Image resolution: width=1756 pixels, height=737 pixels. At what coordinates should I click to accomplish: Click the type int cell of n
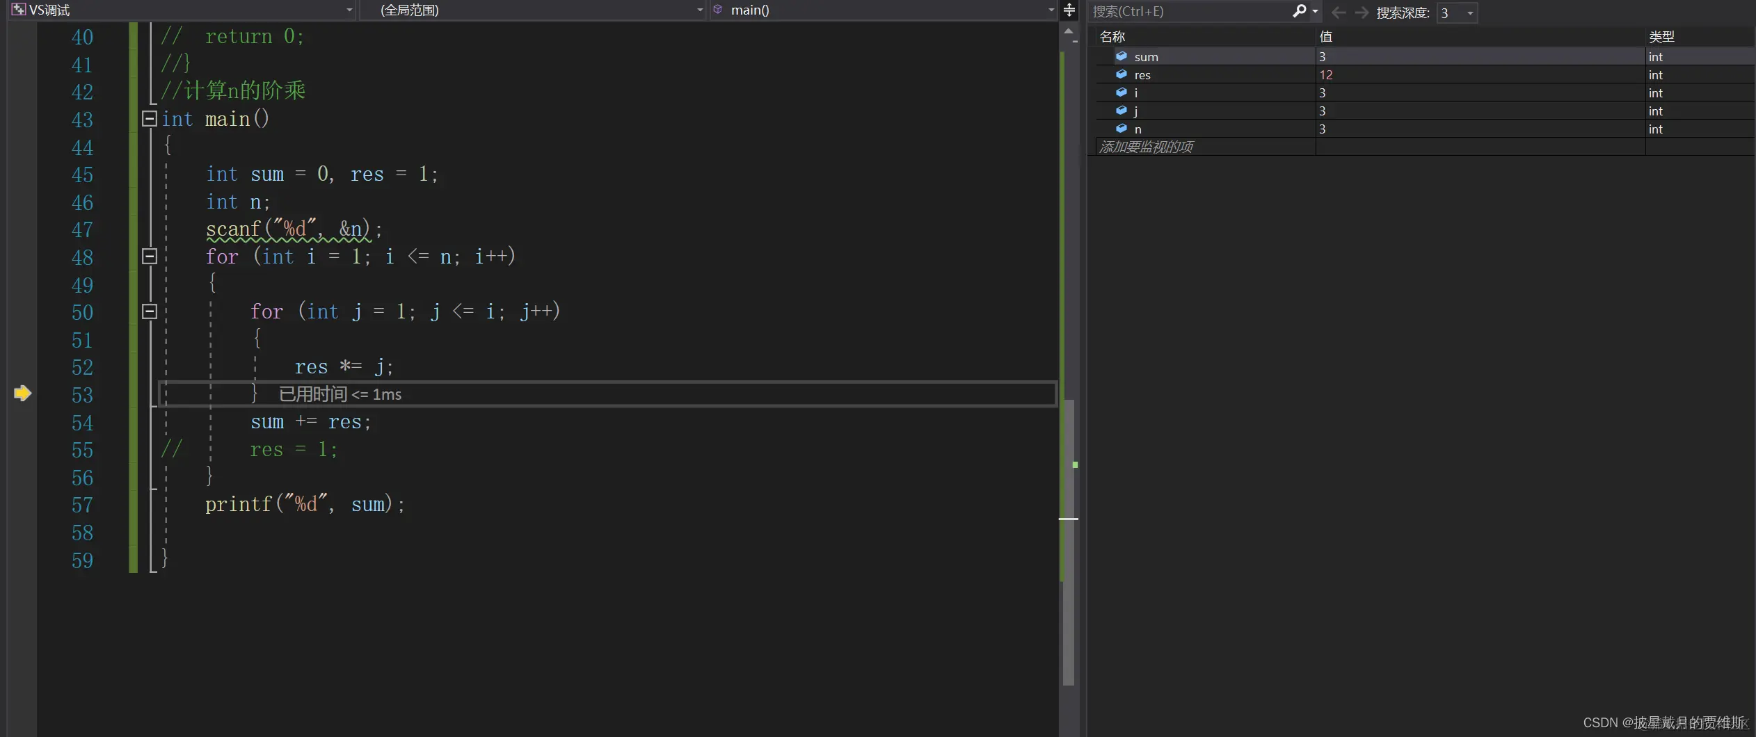[1655, 129]
